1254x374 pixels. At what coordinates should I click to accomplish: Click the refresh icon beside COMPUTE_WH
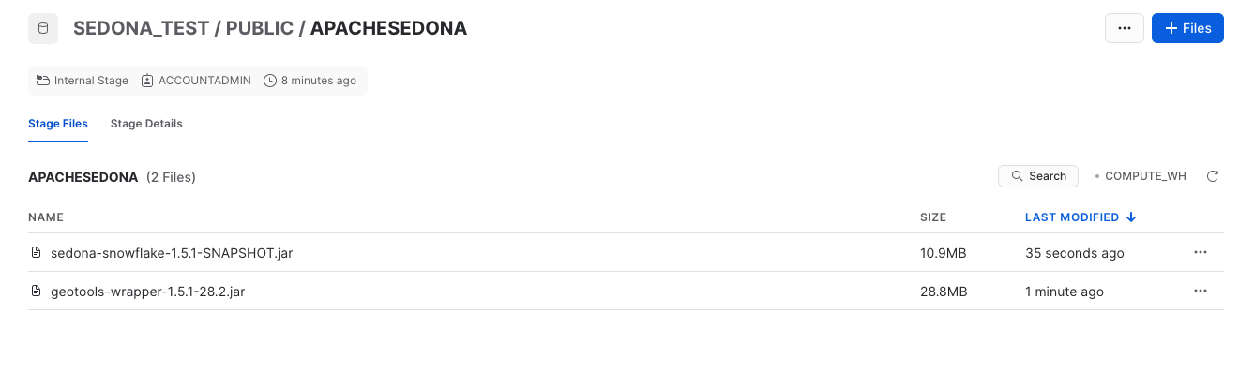1212,176
